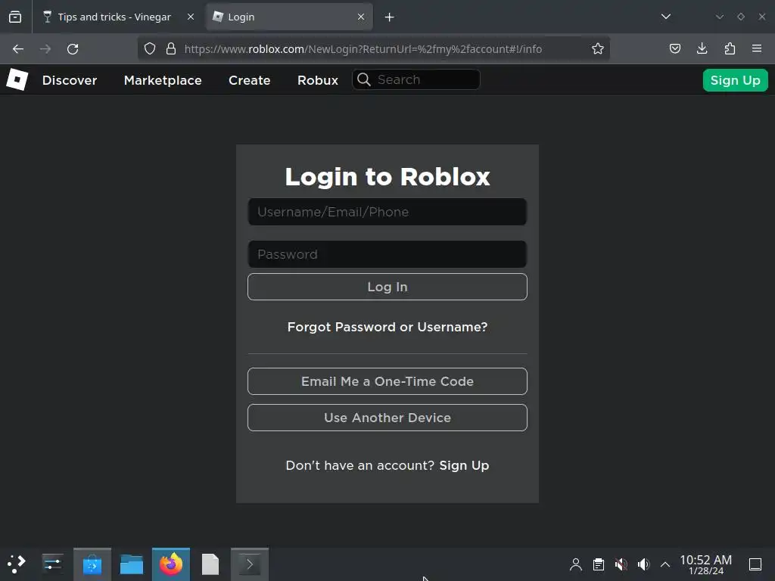
Task: Show desktop button in panel
Action: coord(755,564)
